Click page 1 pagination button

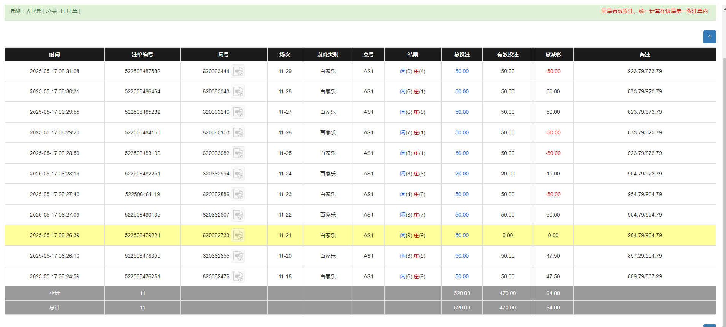tap(709, 37)
